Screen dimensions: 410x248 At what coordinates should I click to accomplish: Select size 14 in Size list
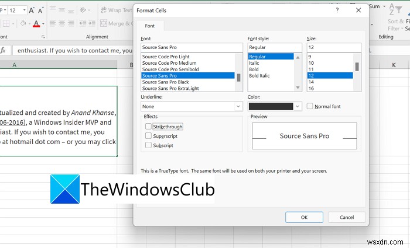(311, 82)
